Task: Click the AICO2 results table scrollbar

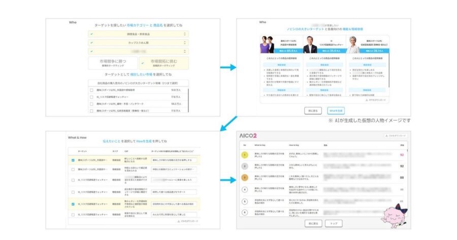Action: 407,151
